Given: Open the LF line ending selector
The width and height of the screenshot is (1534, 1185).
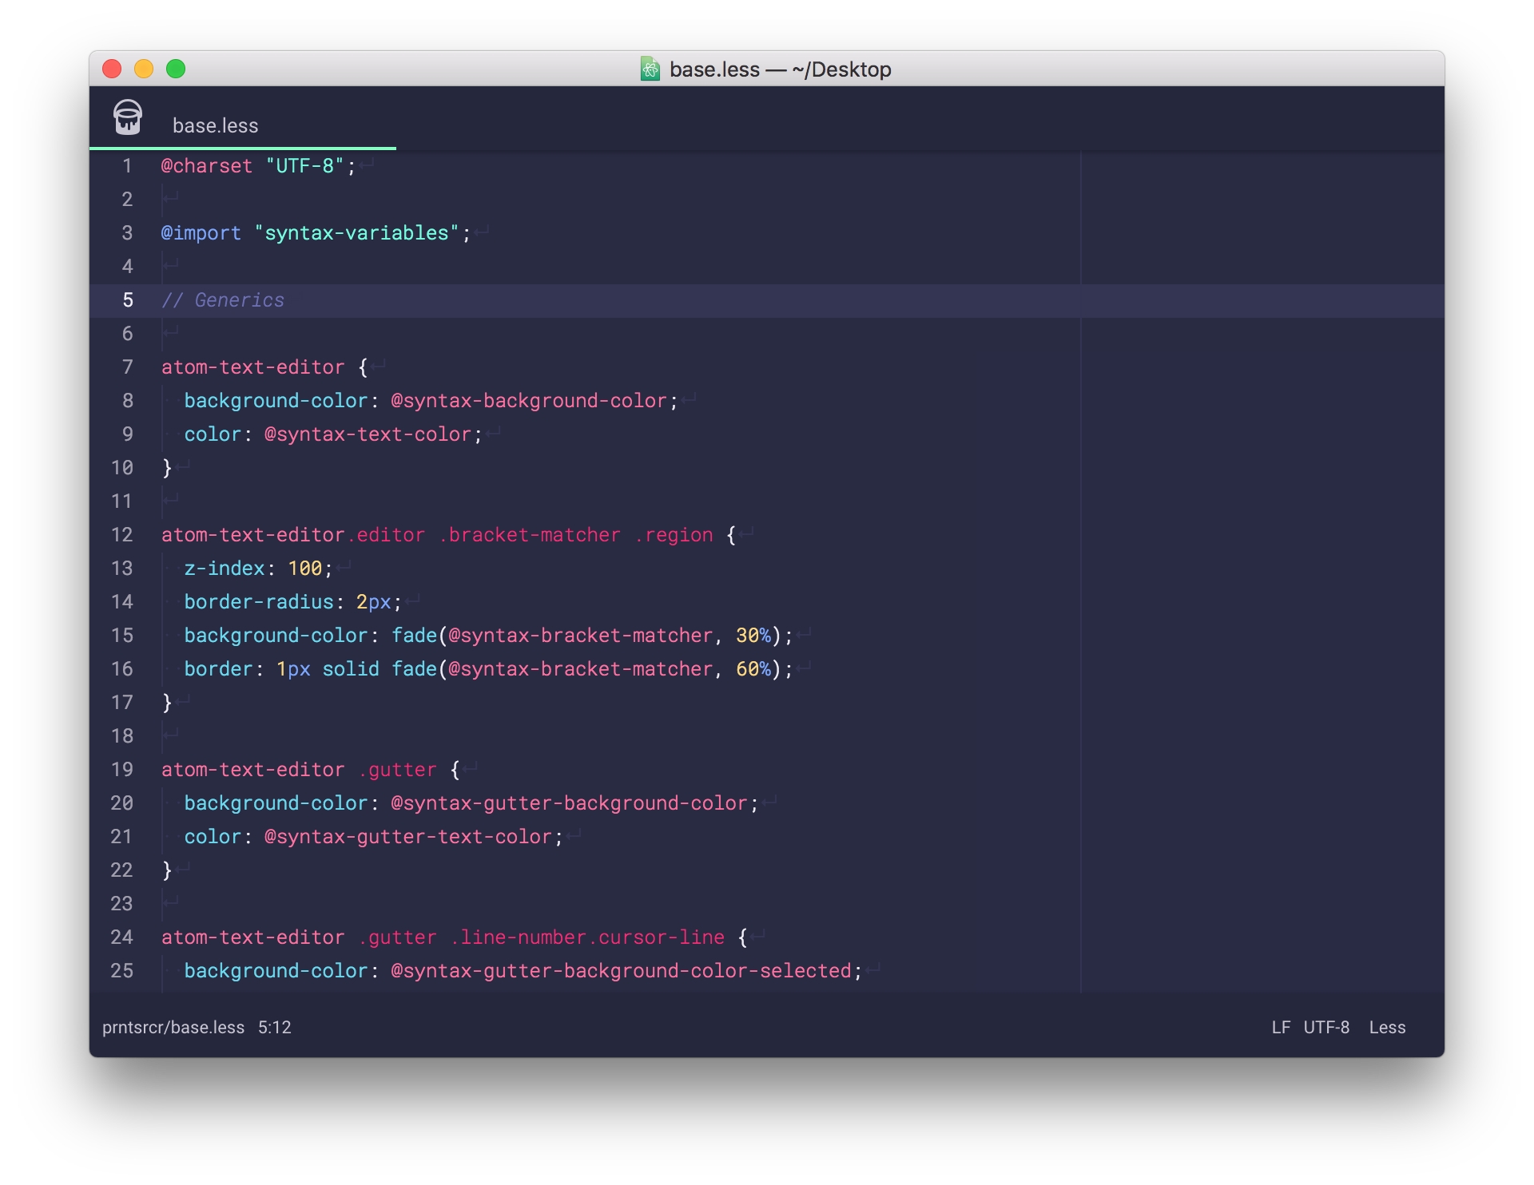Looking at the screenshot, I should 1280,1028.
